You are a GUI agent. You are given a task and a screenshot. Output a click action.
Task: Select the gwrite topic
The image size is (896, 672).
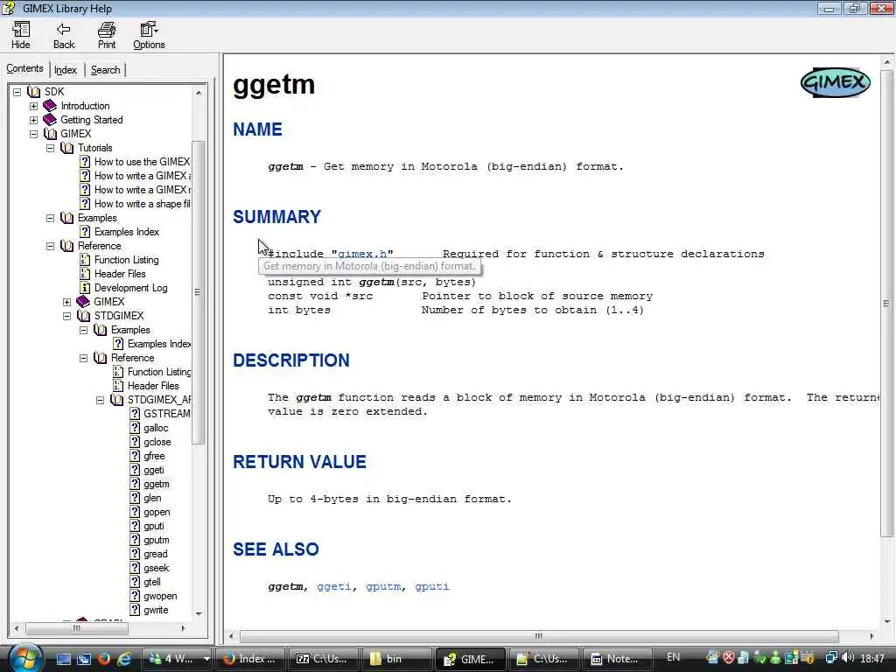pyautogui.click(x=156, y=610)
